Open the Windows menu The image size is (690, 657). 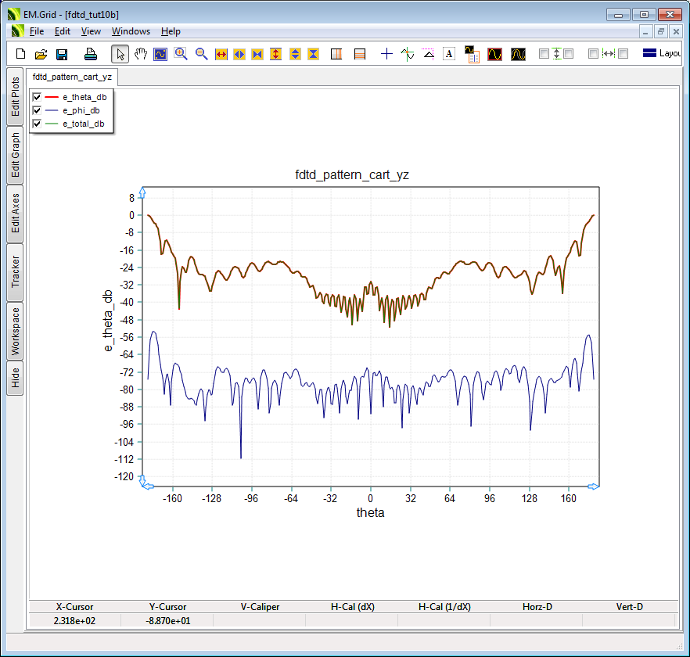click(x=131, y=31)
